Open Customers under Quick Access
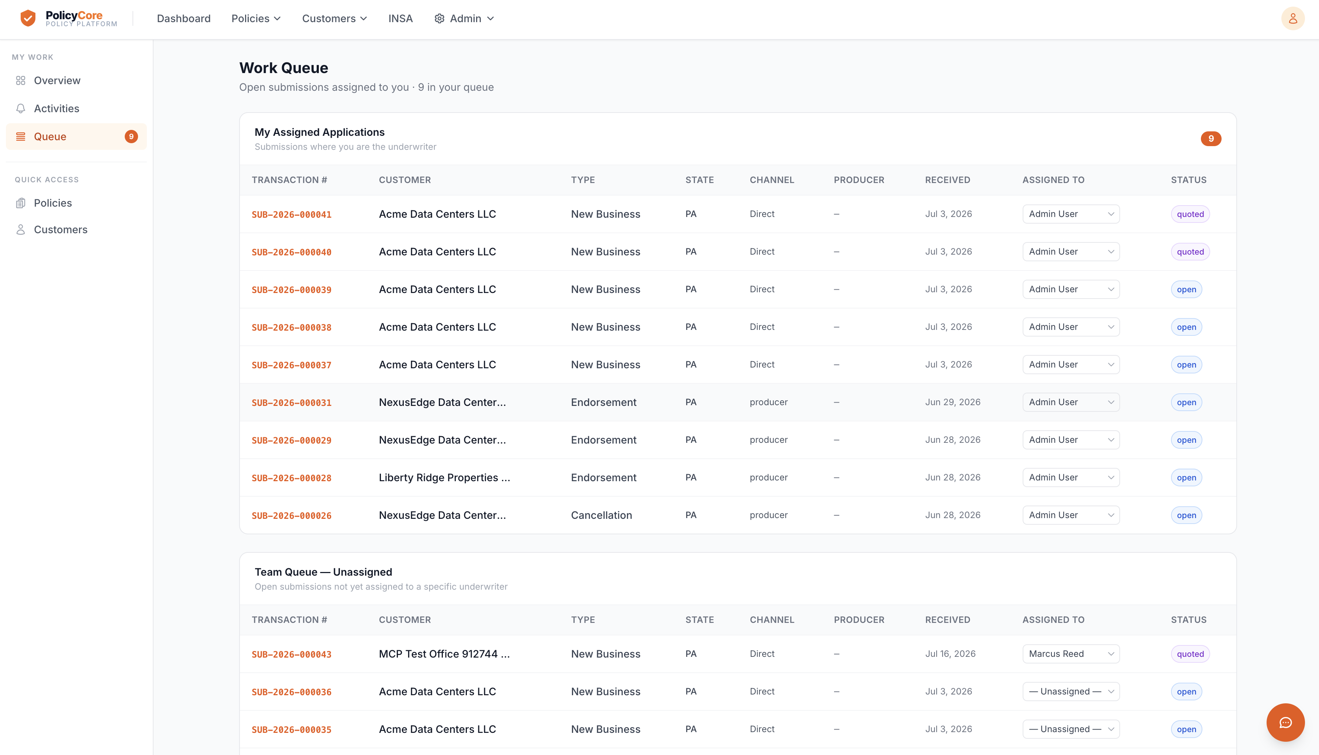The height and width of the screenshot is (755, 1319). (x=76, y=229)
